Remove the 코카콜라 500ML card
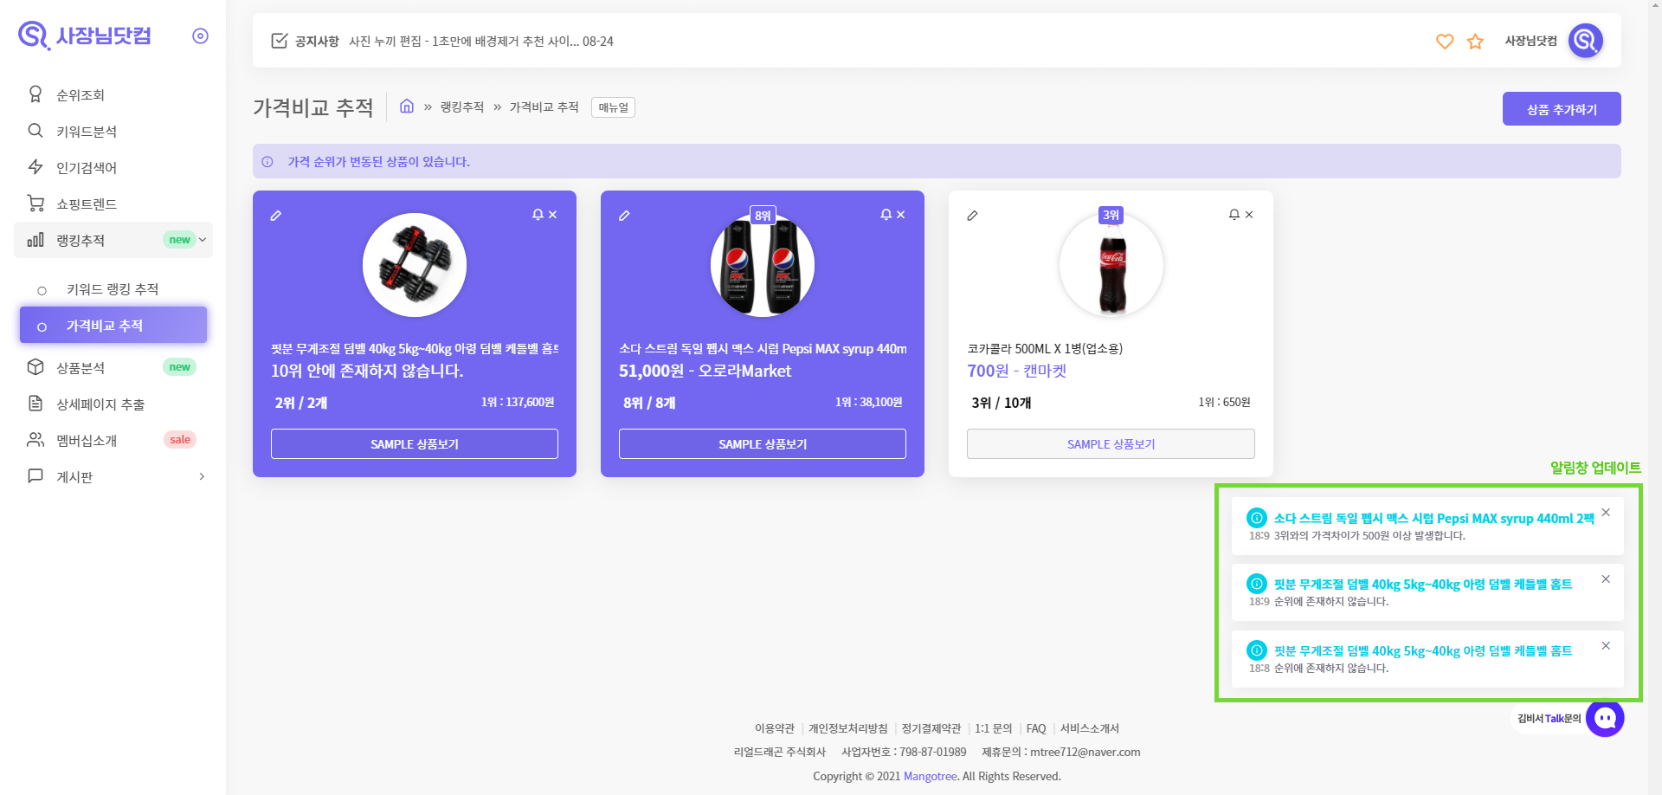1662x795 pixels. click(1248, 214)
